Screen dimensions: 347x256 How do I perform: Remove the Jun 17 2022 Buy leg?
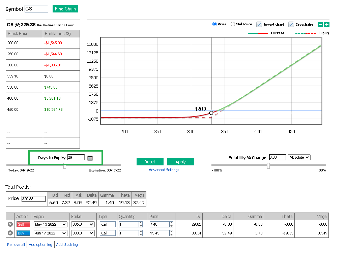10,233
